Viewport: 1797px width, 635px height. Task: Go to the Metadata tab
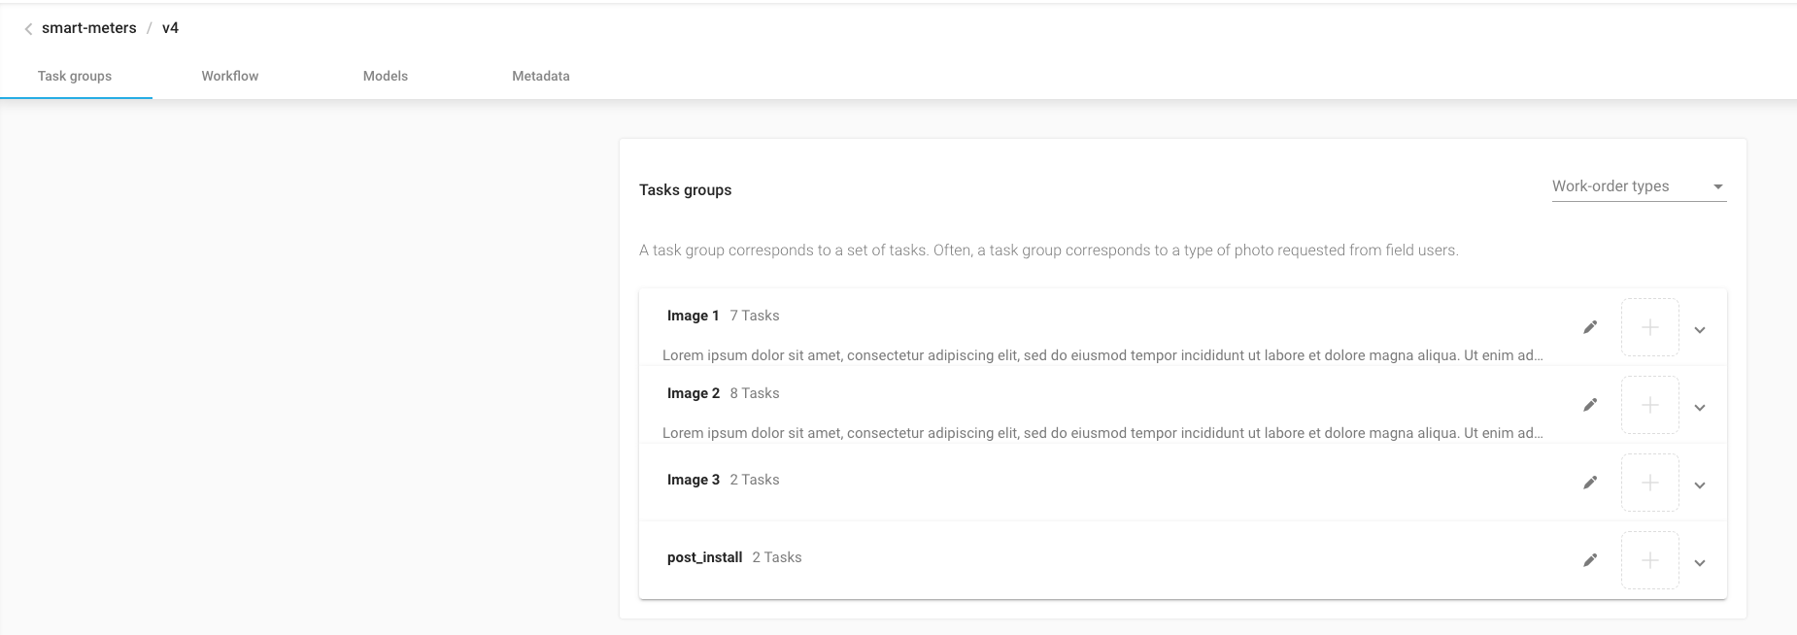541,76
